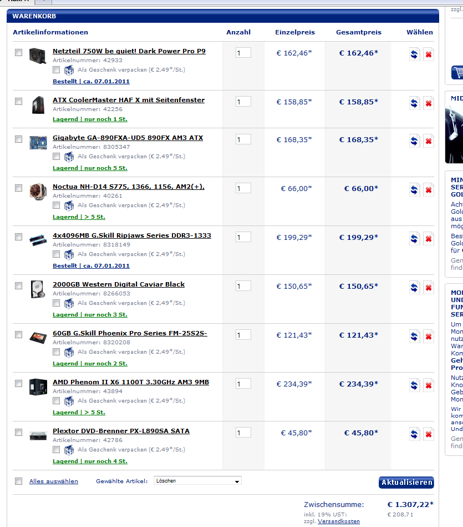Open 'Bestellt | ca. 07.01.2011' link under Netzteil

pos(91,81)
